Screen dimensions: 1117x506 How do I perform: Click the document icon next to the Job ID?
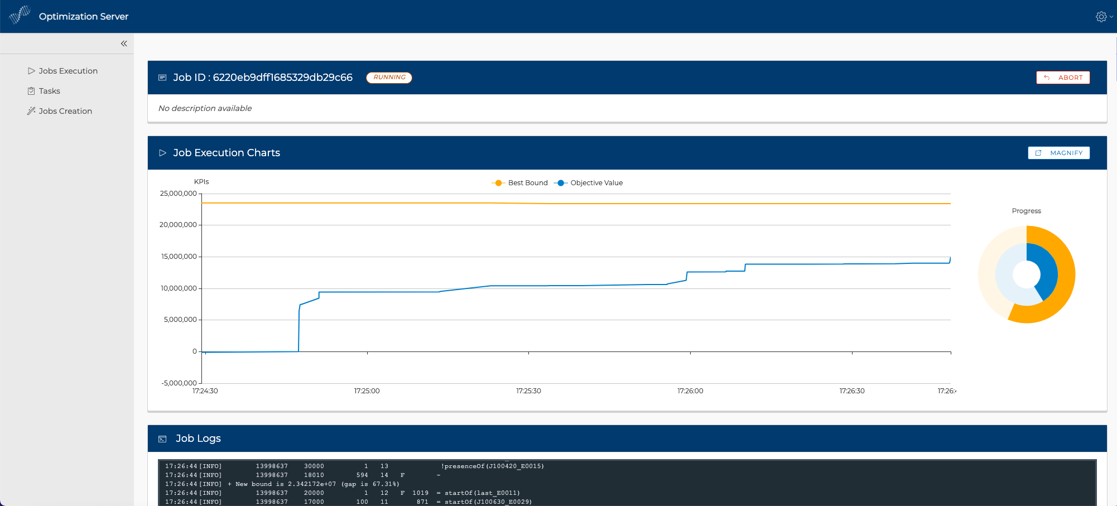162,77
